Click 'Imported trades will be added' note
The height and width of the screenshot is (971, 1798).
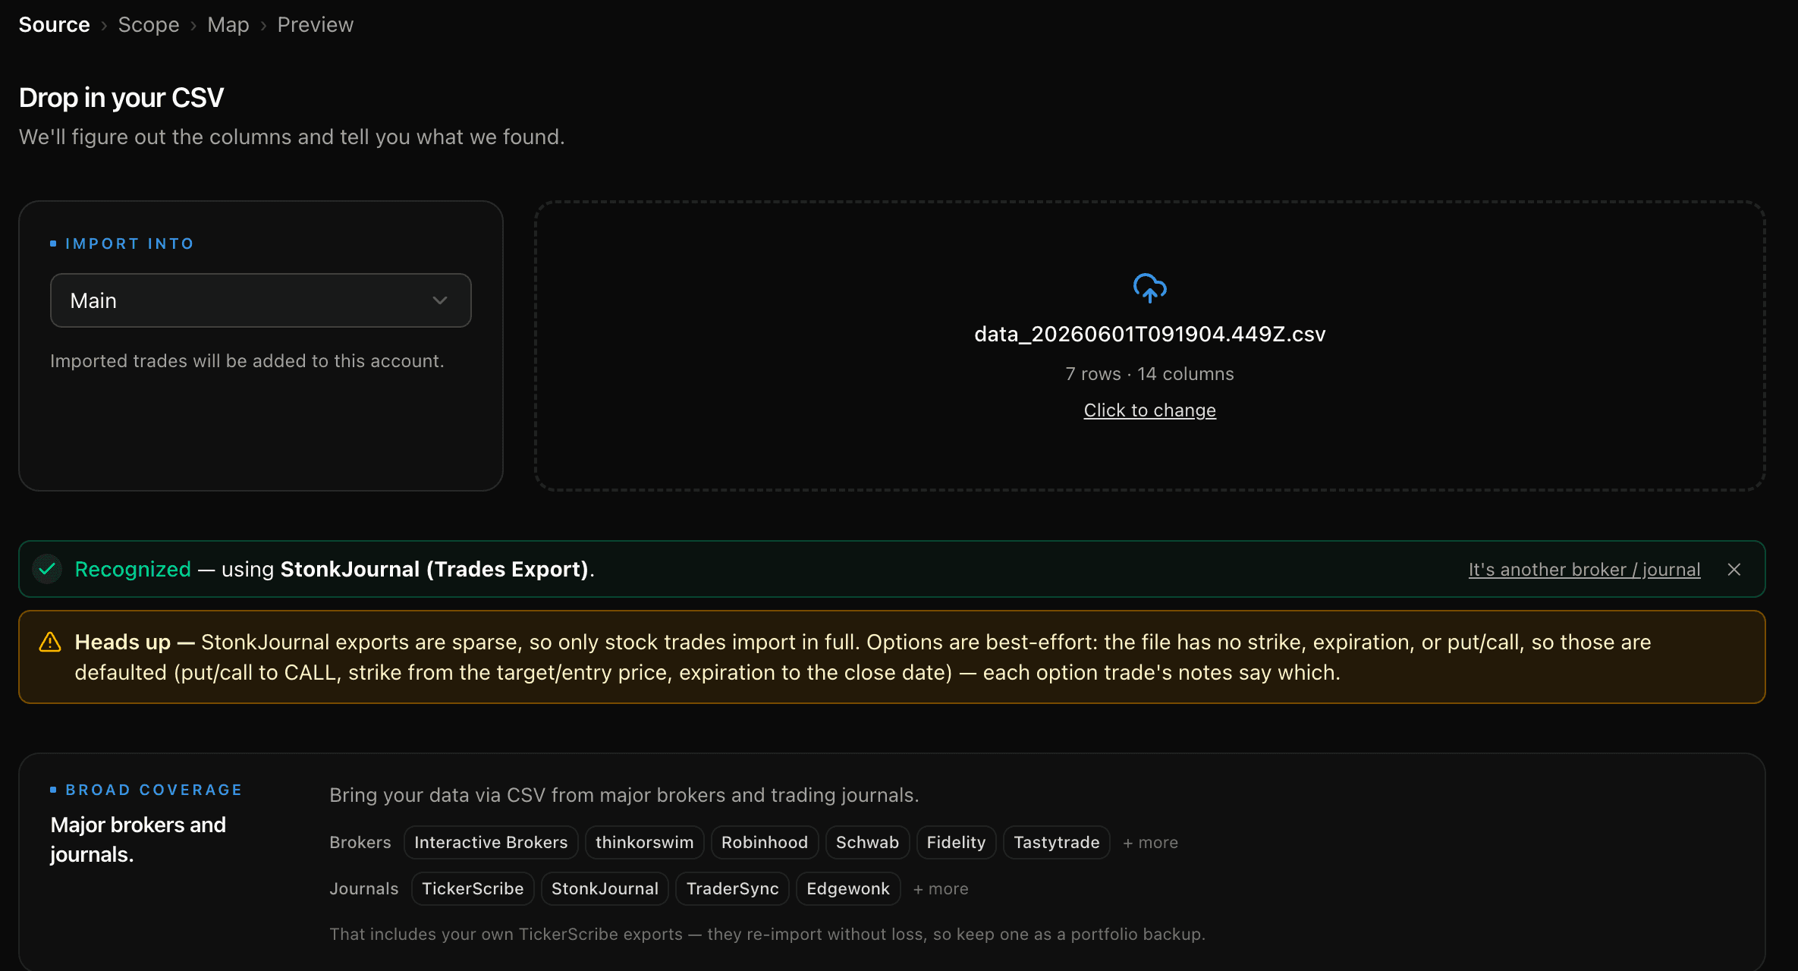coord(247,361)
